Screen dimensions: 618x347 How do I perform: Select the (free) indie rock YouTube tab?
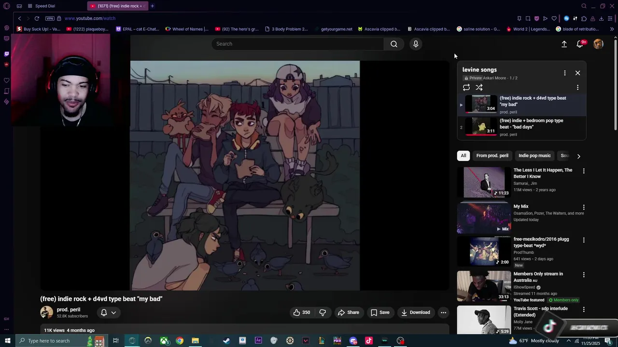point(117,6)
